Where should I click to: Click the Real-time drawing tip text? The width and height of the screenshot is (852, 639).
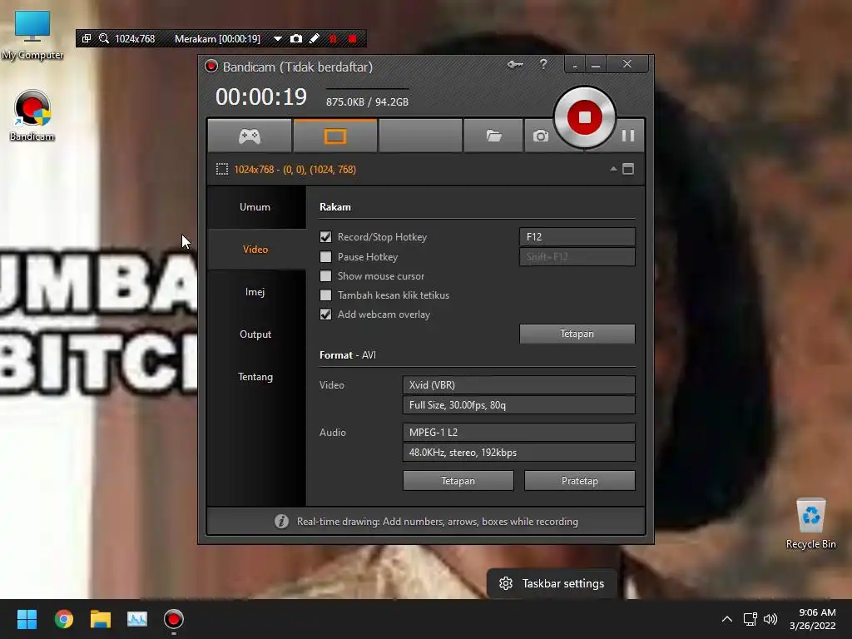tap(437, 522)
